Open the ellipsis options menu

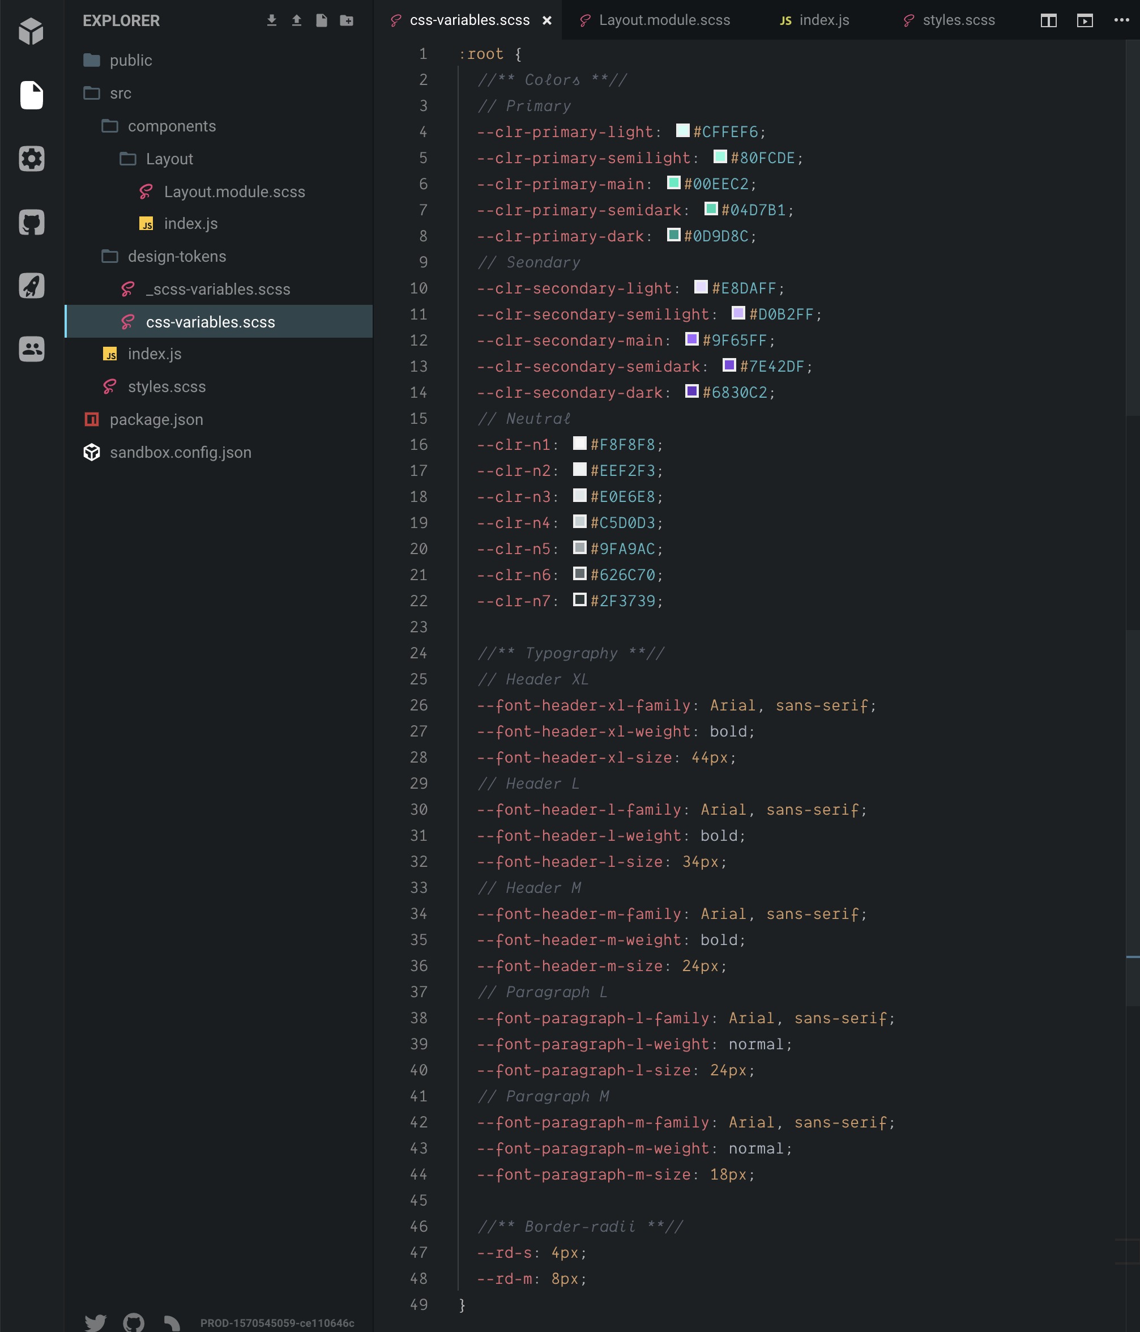pos(1121,20)
